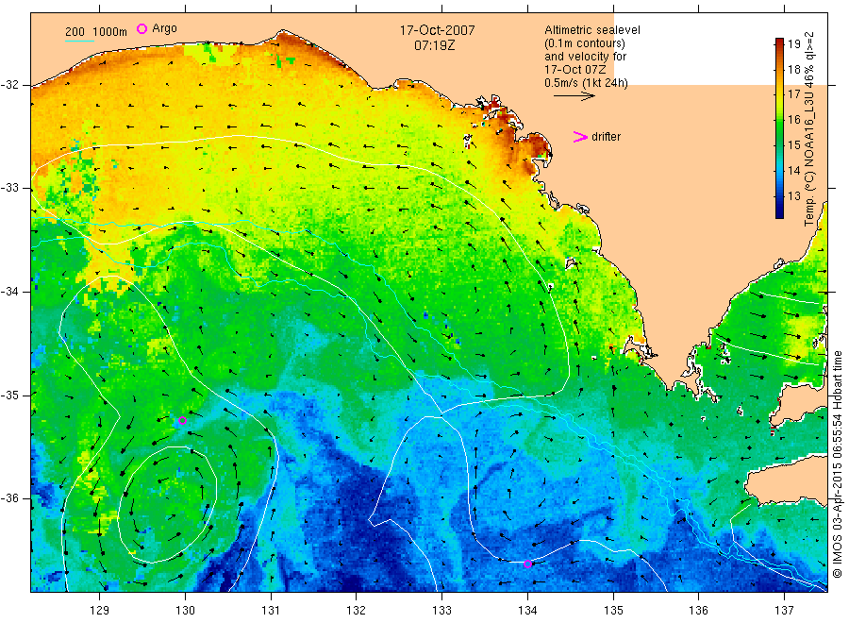Screen dimensions: 849x623
Task: Click the 16 value on the temperature scale
Action: point(793,120)
